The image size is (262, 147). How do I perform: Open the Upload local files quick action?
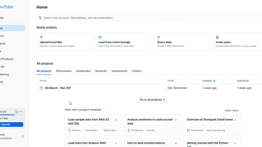[x=65, y=42]
